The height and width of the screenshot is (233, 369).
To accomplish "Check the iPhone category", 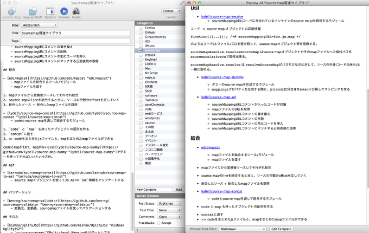I will click(x=141, y=46).
